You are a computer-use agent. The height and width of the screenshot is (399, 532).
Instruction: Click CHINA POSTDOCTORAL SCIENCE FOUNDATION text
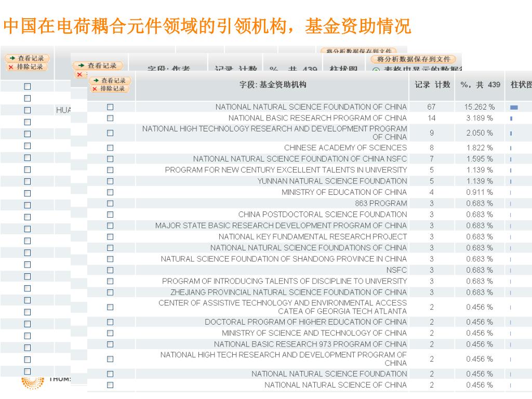tap(323, 215)
